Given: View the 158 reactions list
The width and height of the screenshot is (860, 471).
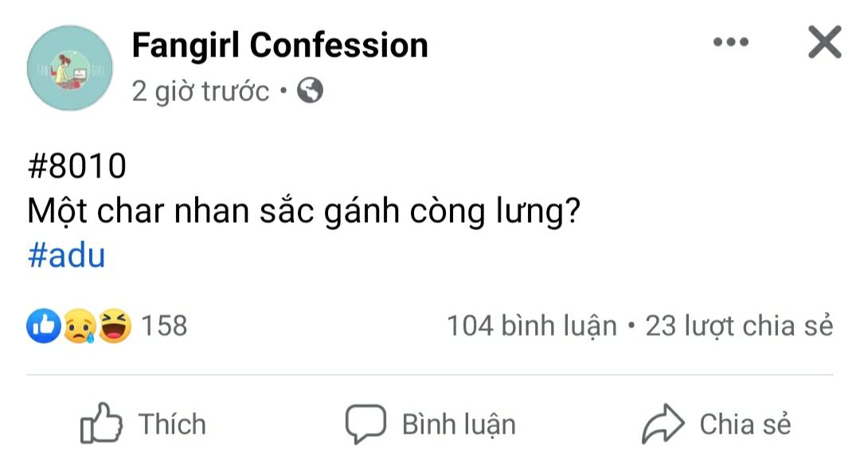Looking at the screenshot, I should (x=164, y=325).
